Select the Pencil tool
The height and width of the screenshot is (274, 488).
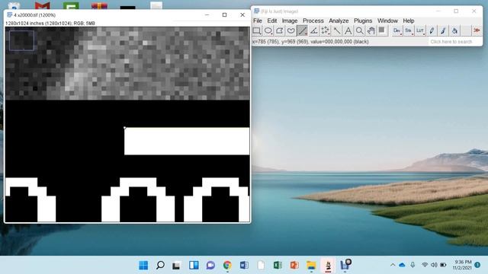pyautogui.click(x=432, y=30)
